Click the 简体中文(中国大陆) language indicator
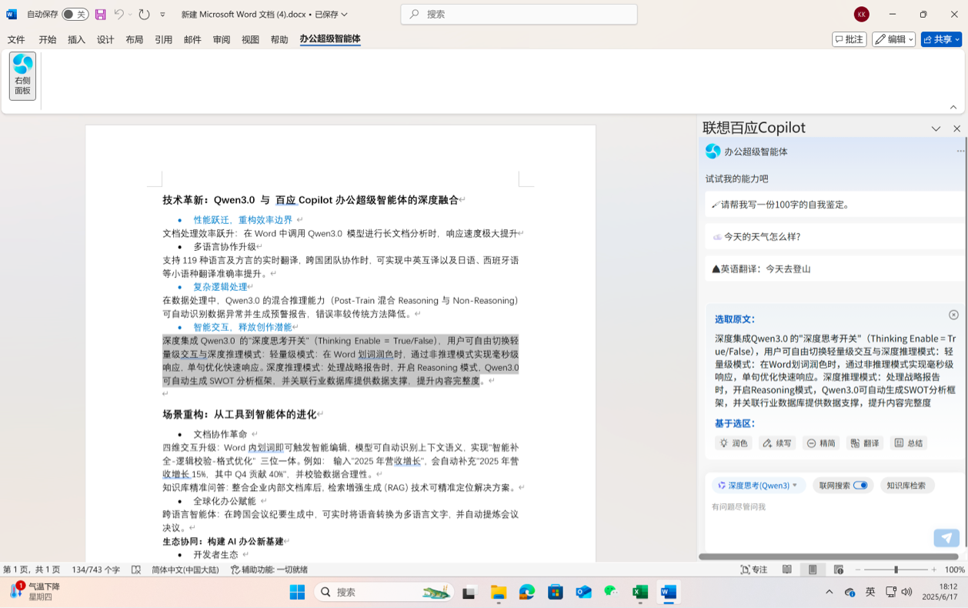Image resolution: width=968 pixels, height=608 pixels. click(x=185, y=570)
